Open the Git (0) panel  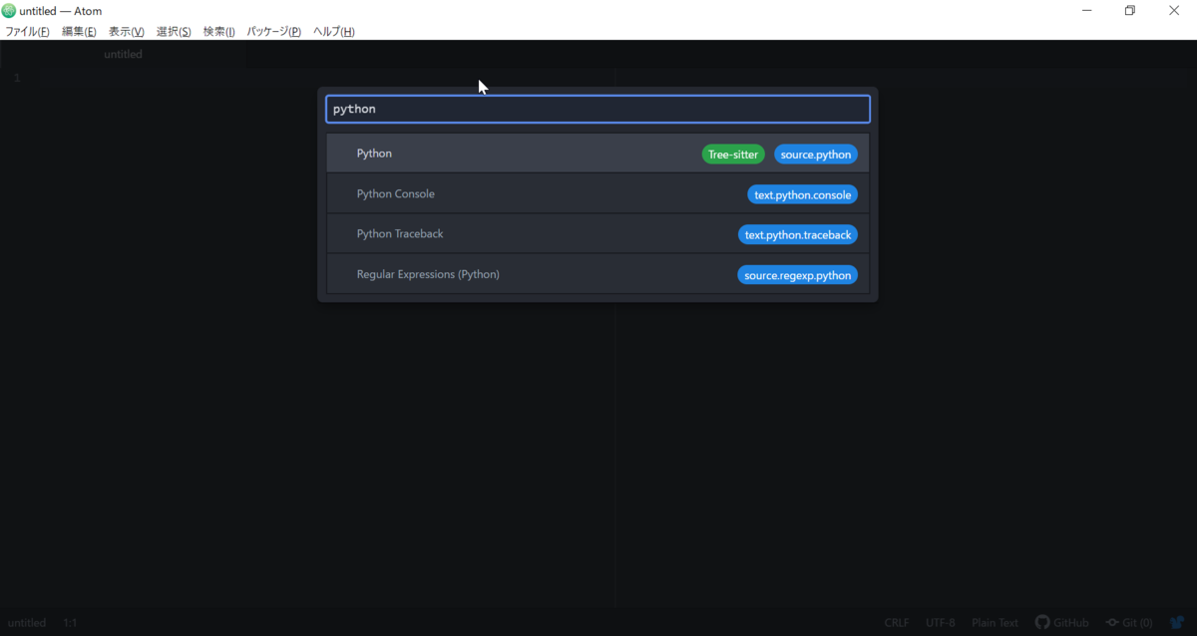(x=1129, y=623)
